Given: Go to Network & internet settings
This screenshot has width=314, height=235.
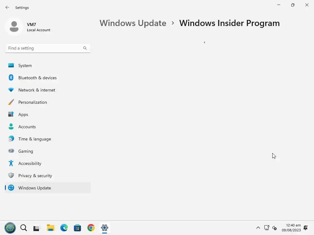Looking at the screenshot, I should pos(48,90).
